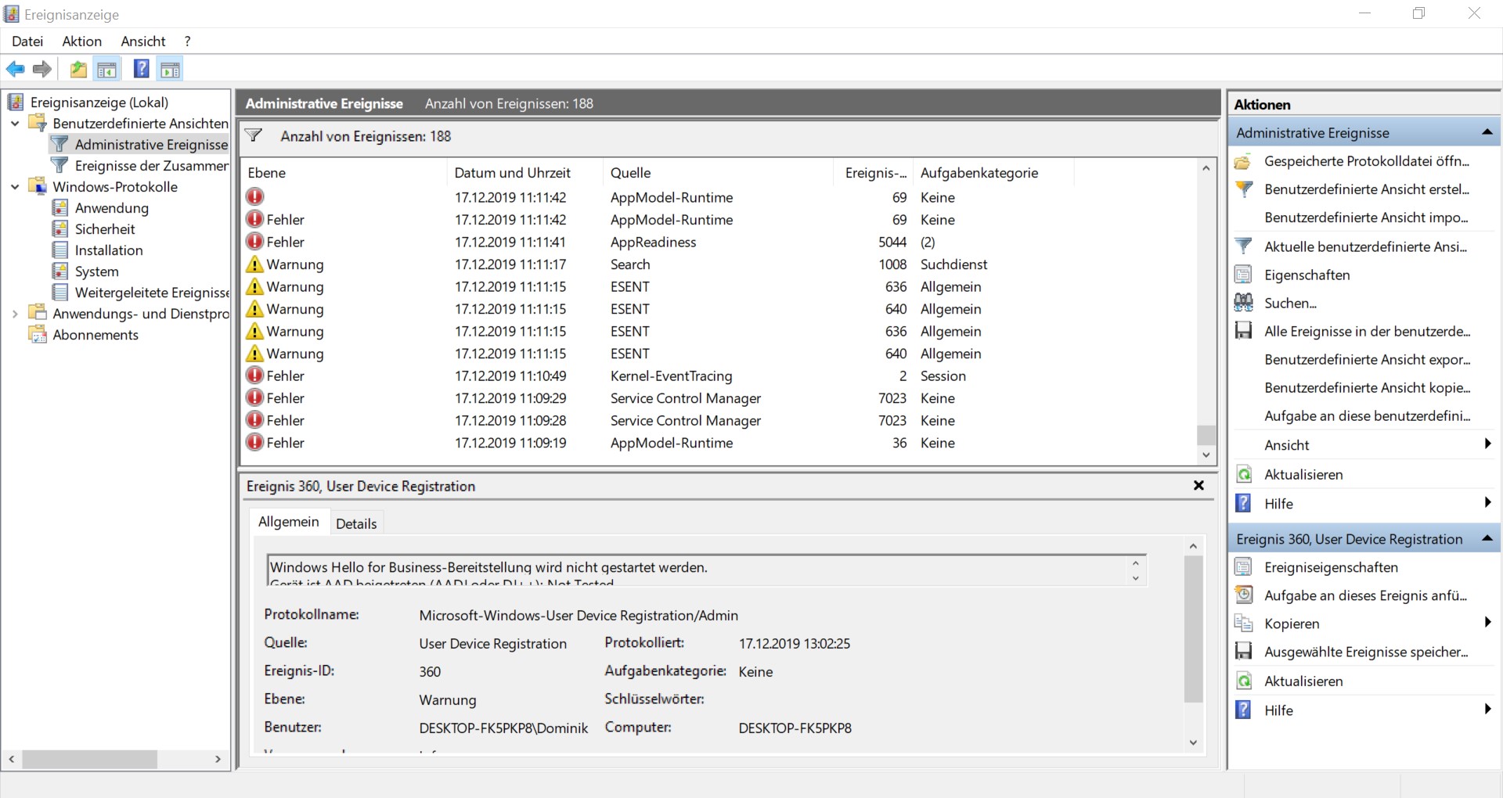1503x798 pixels.
Task: Click Aufgabe an diese benutzerdefinierte Ansicht
Action: click(1366, 416)
